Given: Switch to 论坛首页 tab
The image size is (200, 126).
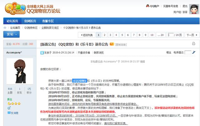Looking at the screenshot, I should click(12, 21).
